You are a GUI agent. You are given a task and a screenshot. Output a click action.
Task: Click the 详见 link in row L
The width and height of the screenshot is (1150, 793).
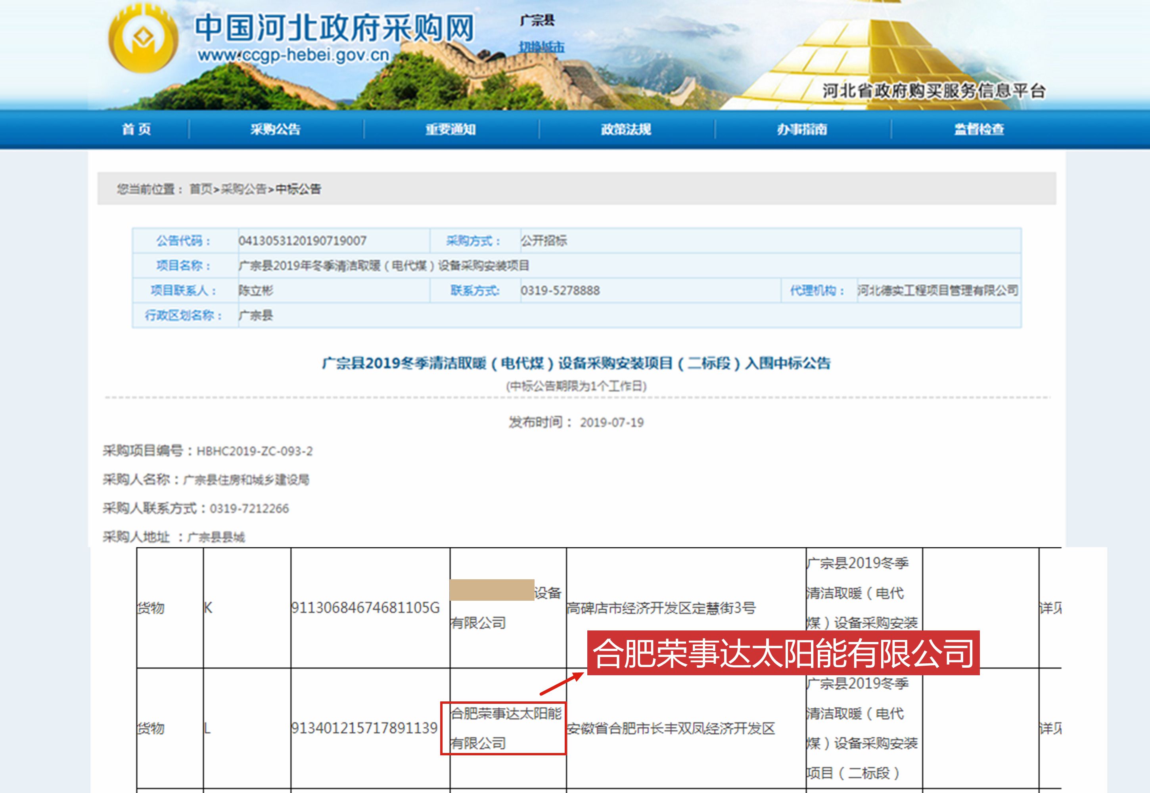1050,728
